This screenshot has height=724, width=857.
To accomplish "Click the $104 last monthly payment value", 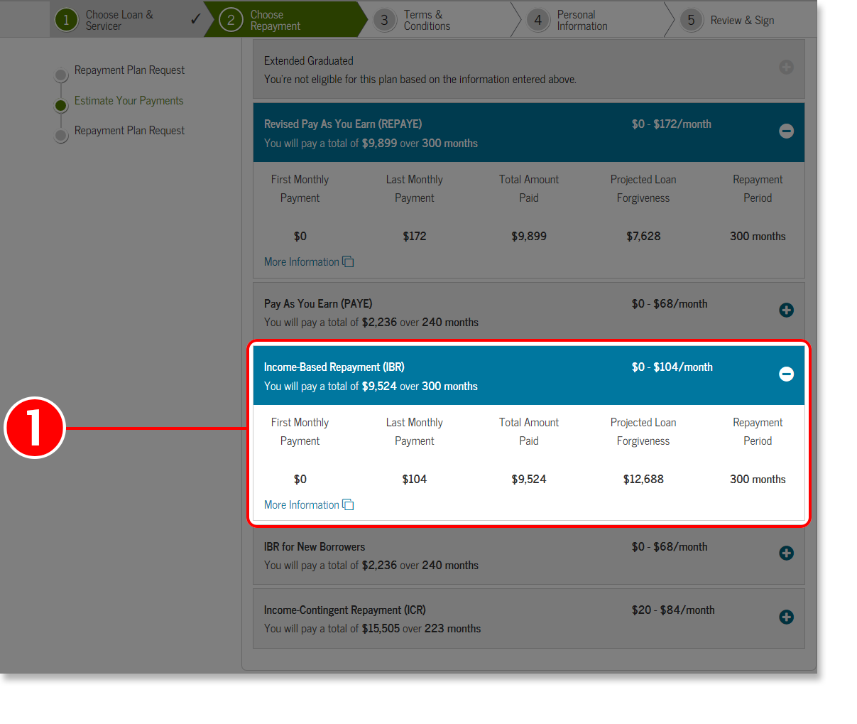I will tap(415, 479).
